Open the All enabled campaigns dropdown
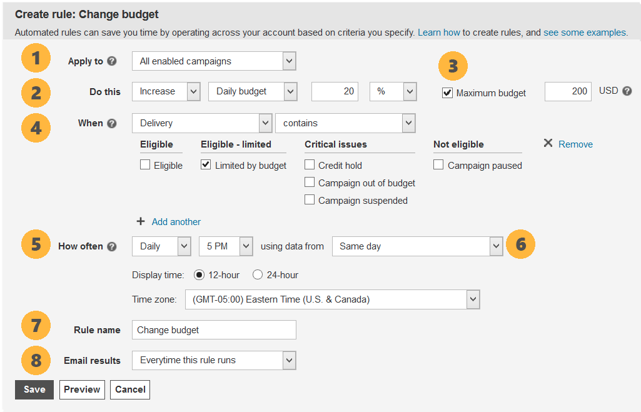The width and height of the screenshot is (641, 412). coord(214,61)
